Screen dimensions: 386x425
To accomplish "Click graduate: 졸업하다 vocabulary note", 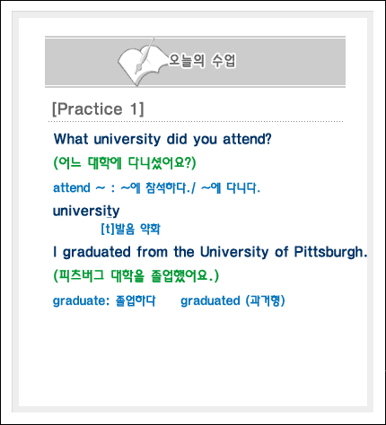I will [104, 301].
